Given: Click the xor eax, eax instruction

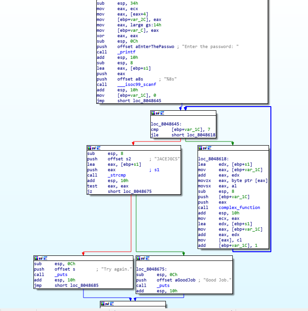Looking at the screenshot, I should [117, 36].
